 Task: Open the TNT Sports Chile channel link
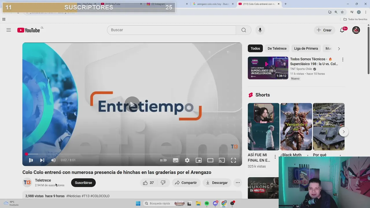301,69
